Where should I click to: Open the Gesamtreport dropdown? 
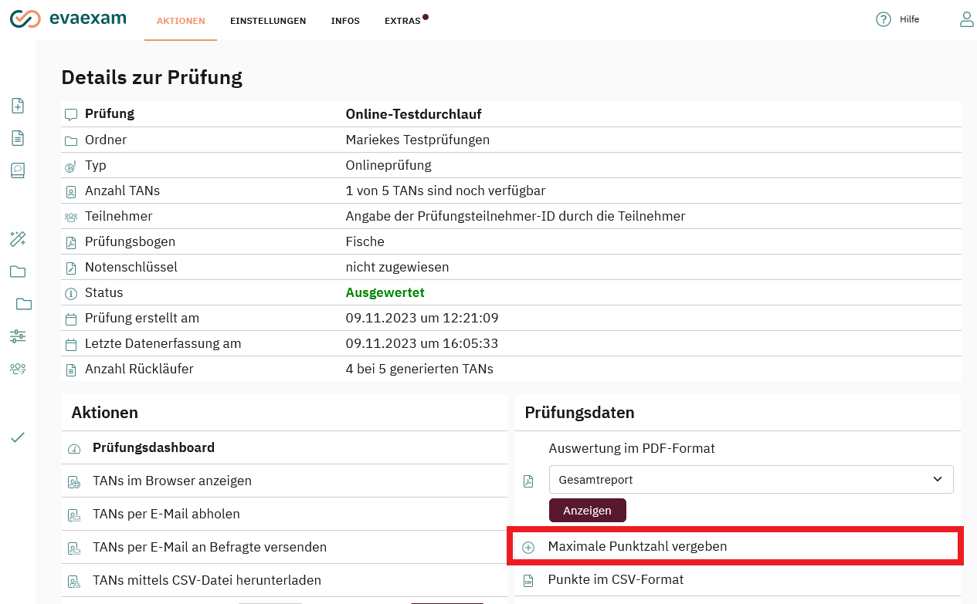pos(751,479)
